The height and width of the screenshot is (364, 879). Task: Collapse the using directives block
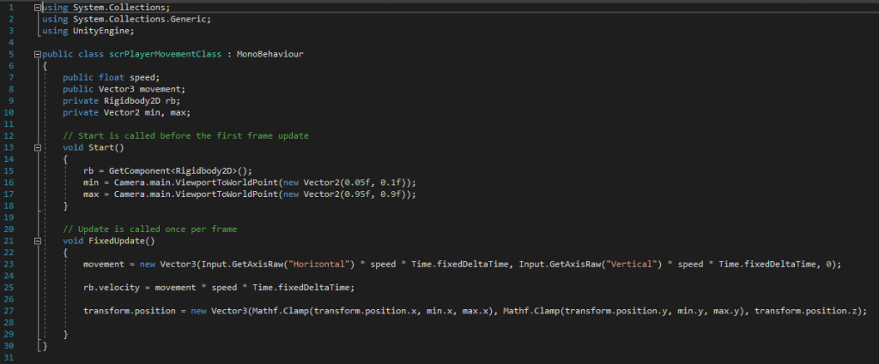point(38,7)
